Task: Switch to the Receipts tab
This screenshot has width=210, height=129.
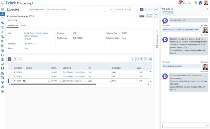Action: (x=24, y=25)
